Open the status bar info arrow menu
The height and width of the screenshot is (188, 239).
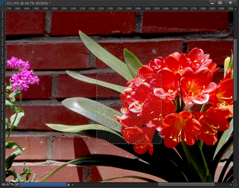point(69,185)
